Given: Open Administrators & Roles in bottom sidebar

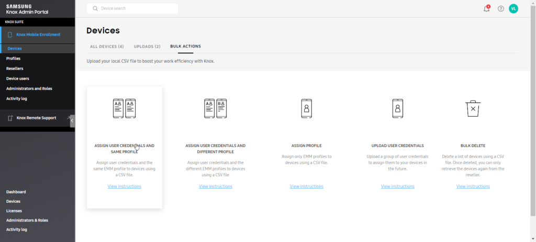Looking at the screenshot, I should (27, 220).
